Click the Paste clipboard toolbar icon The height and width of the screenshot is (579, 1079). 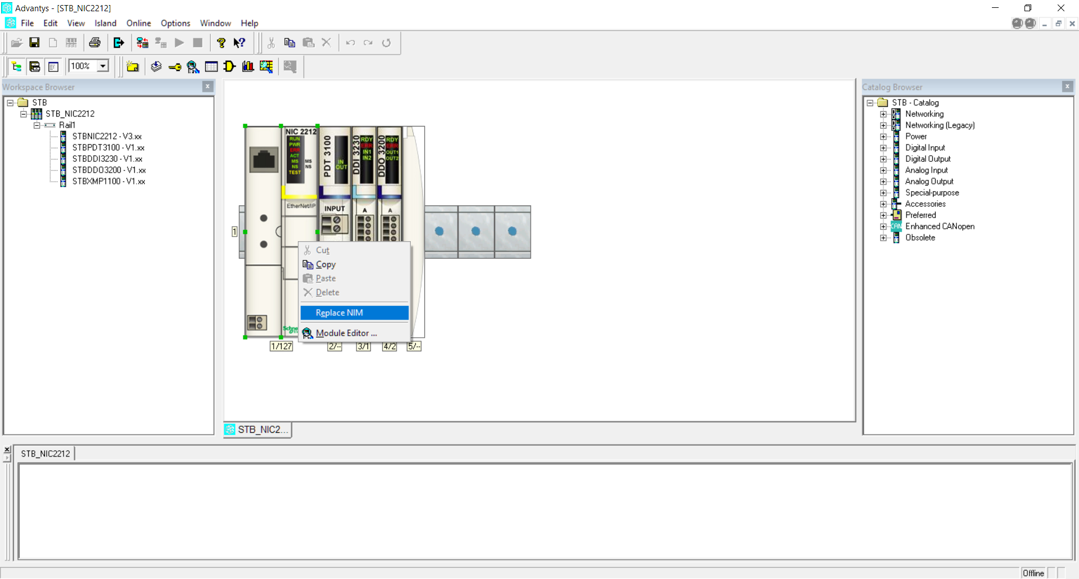(309, 43)
